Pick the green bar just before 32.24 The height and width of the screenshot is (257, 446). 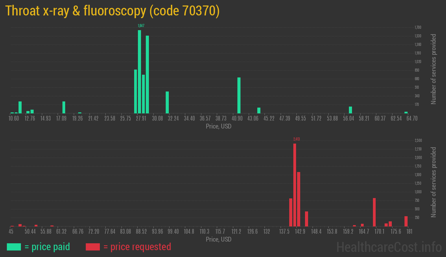[x=167, y=102]
